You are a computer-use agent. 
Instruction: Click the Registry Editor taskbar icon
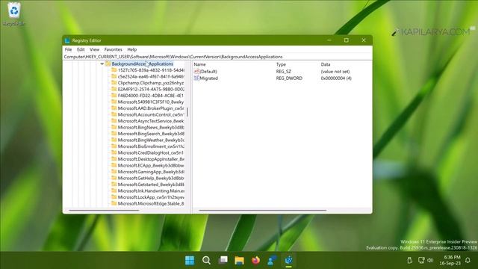(x=288, y=260)
